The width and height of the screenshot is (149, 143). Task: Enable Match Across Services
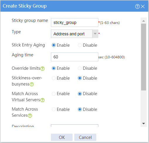[x=54, y=109]
